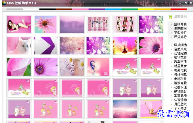
Task: Go to 电脑科技 wallpaper category
Action: pos(180,79)
